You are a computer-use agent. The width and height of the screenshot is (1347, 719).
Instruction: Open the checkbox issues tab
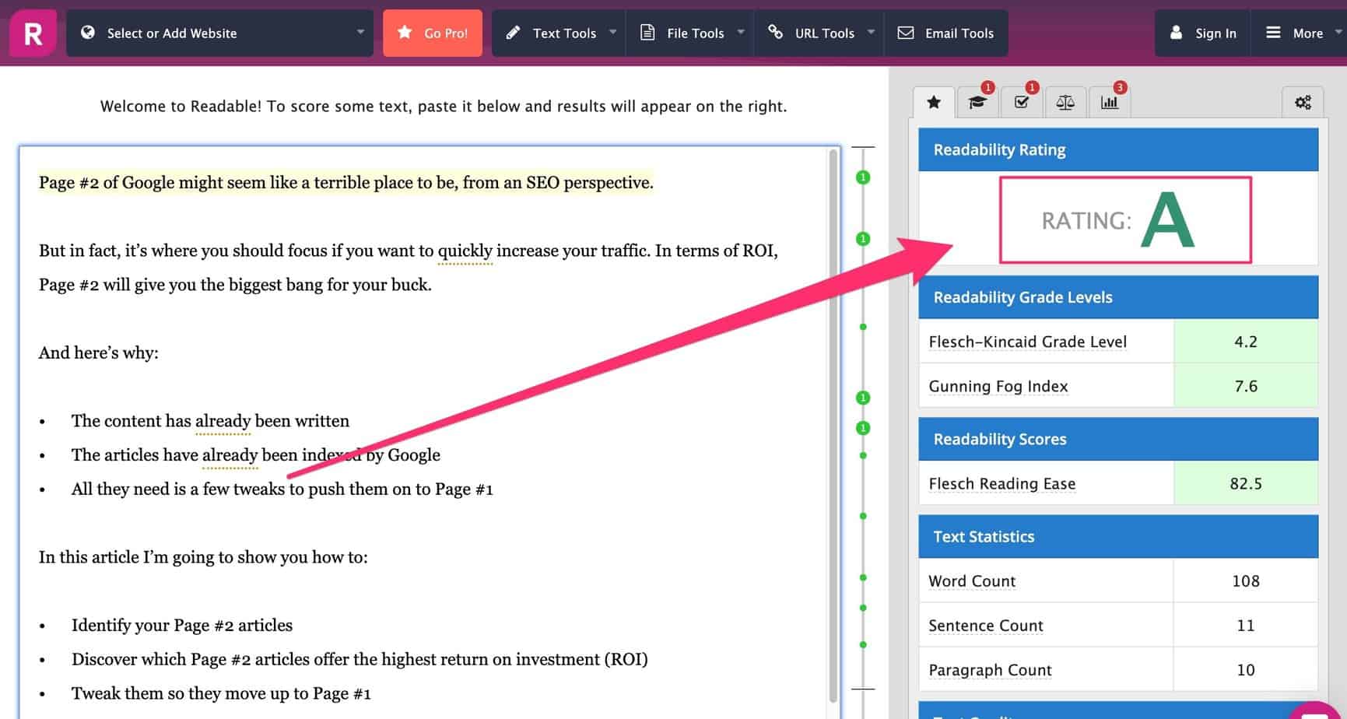[1022, 102]
